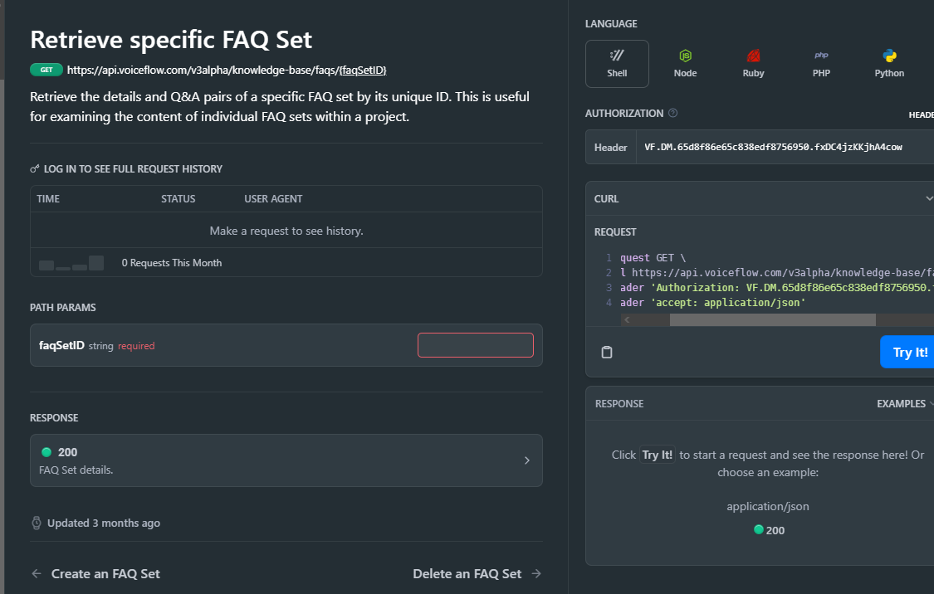
Task: Click the '0 Requests This Month' text
Action: tap(172, 263)
